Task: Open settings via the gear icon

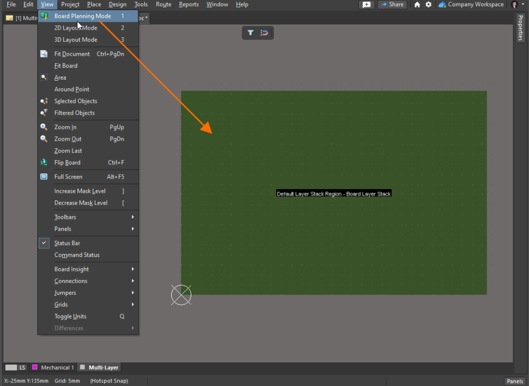Action: (429, 5)
